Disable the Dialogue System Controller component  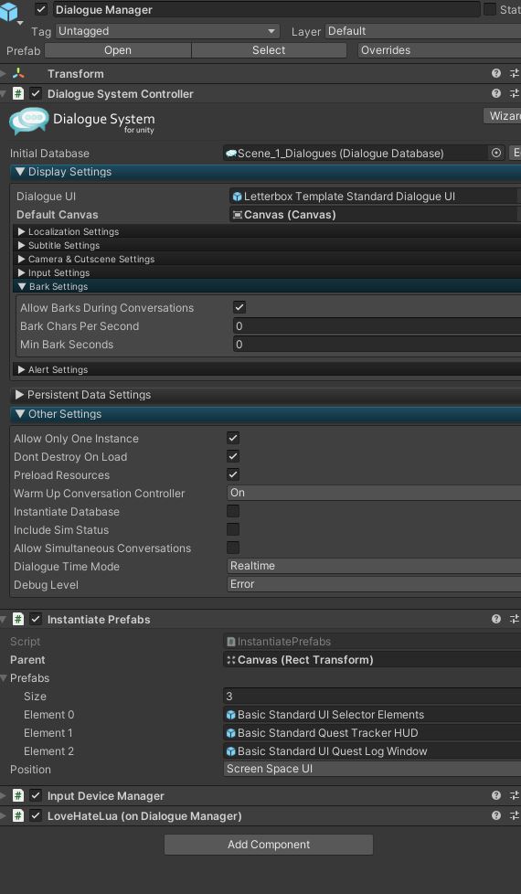[x=36, y=93]
